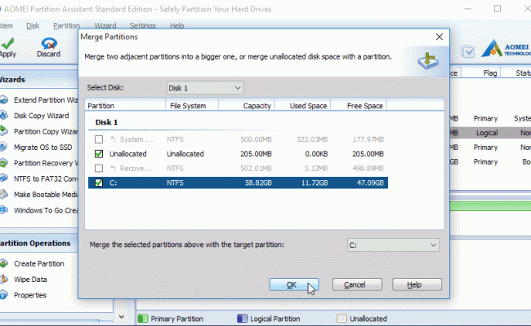Click Windows To Go Creator icon
Viewport: 531px width, 326px height.
pyautogui.click(x=4, y=210)
